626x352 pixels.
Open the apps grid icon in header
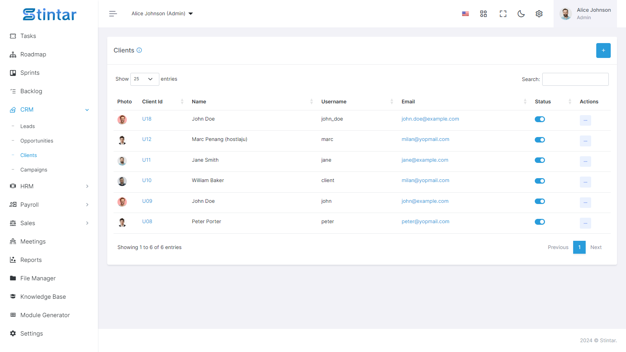tap(483, 14)
